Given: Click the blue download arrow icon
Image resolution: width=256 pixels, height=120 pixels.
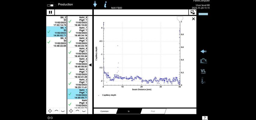Looking at the screenshot, I should coord(95,4).
